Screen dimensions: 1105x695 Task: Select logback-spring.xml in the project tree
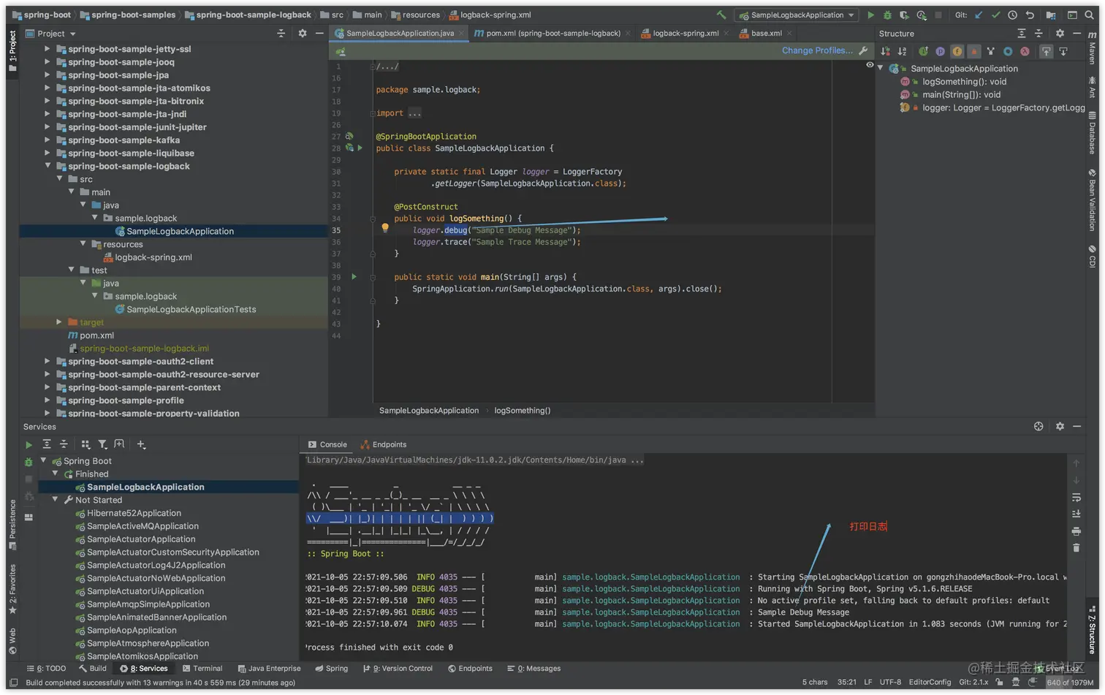[x=153, y=257]
